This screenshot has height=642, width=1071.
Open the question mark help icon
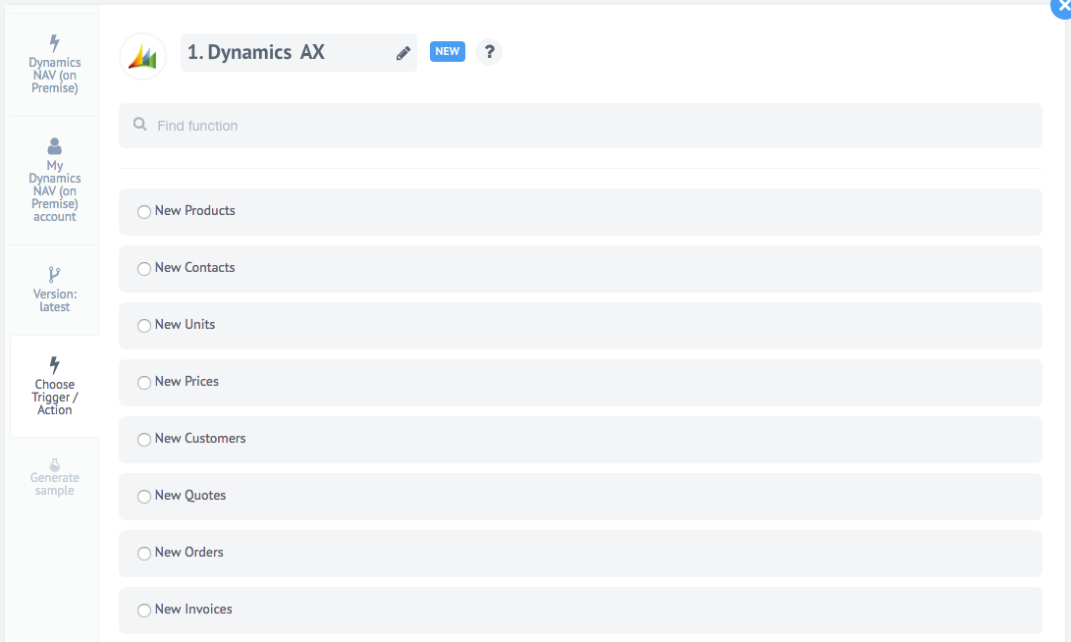pyautogui.click(x=489, y=52)
